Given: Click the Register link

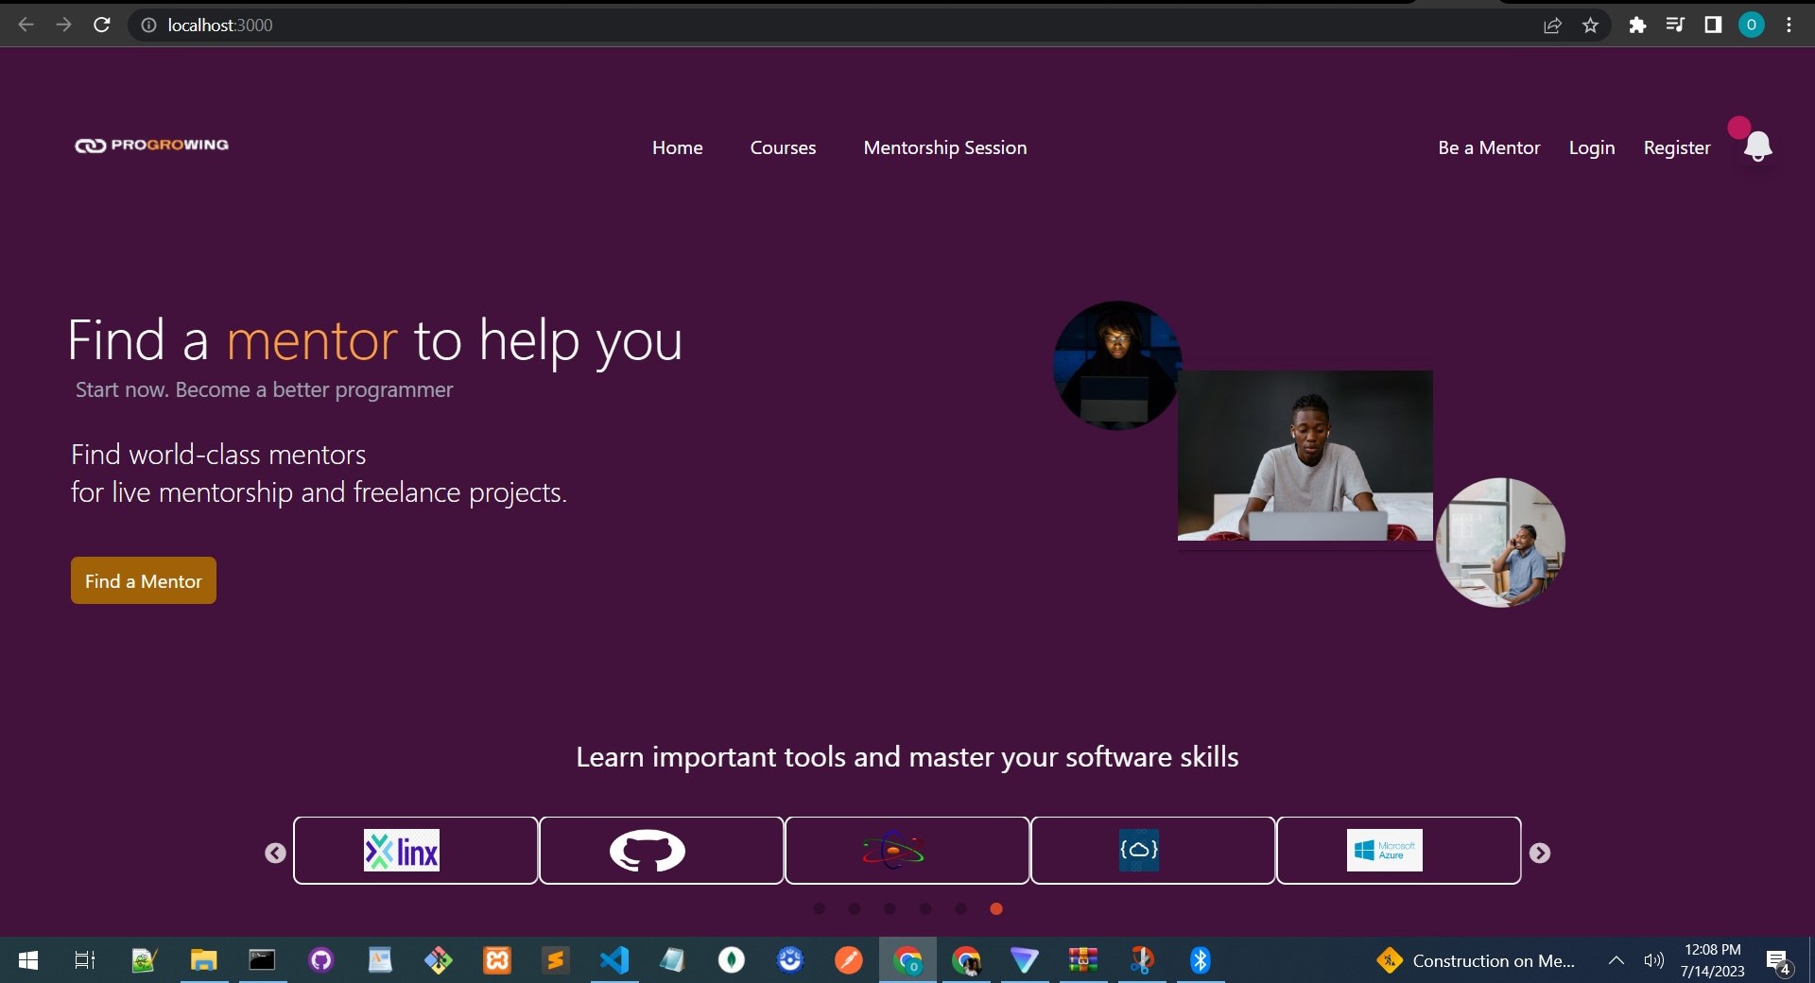Looking at the screenshot, I should [x=1676, y=147].
